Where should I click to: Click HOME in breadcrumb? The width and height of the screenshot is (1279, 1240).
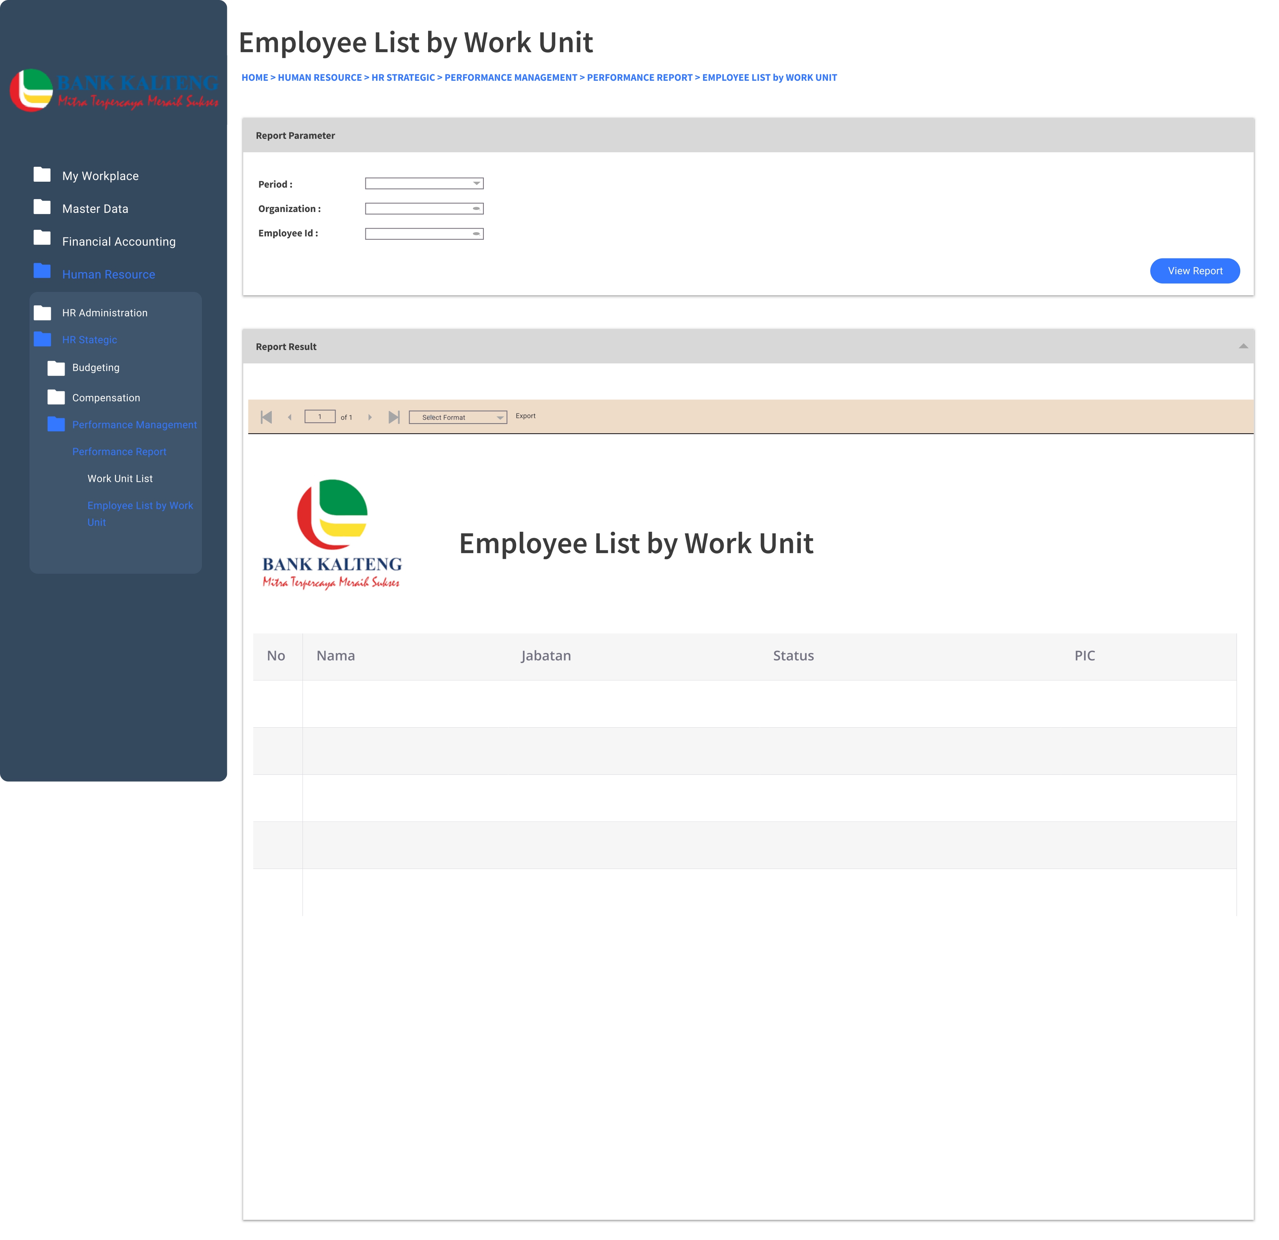click(x=254, y=78)
